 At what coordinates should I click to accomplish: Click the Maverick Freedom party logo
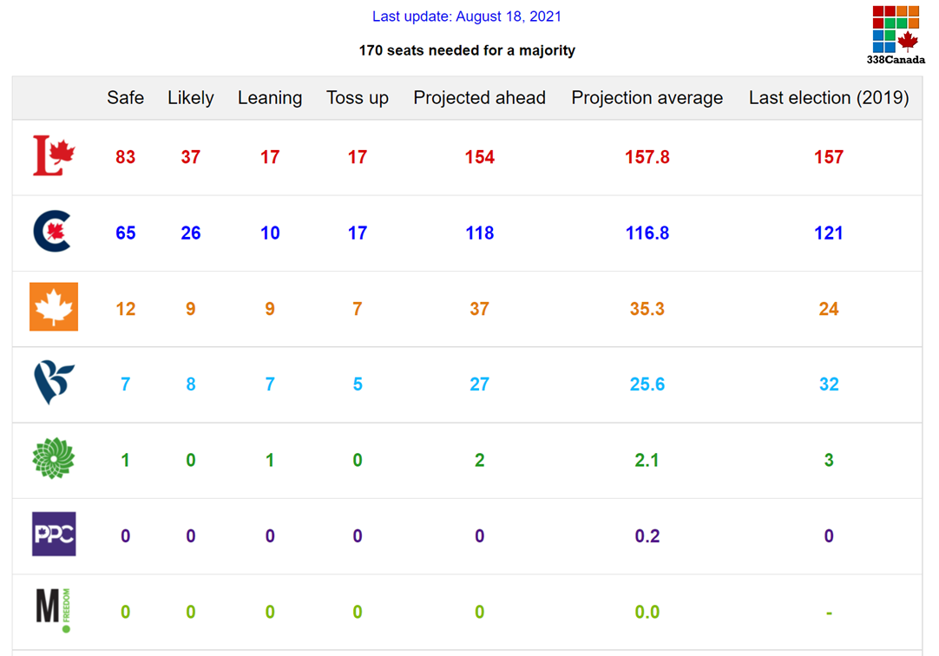click(x=52, y=611)
